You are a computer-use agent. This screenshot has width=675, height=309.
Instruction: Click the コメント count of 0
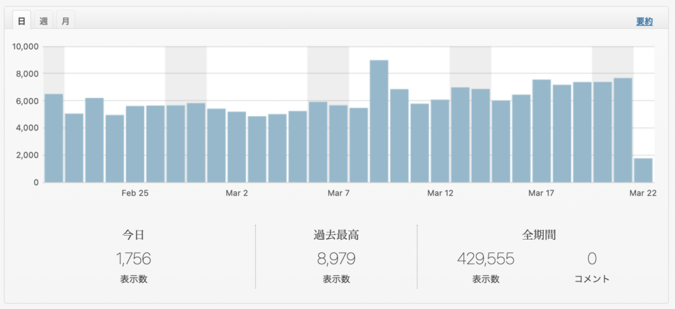tap(592, 259)
